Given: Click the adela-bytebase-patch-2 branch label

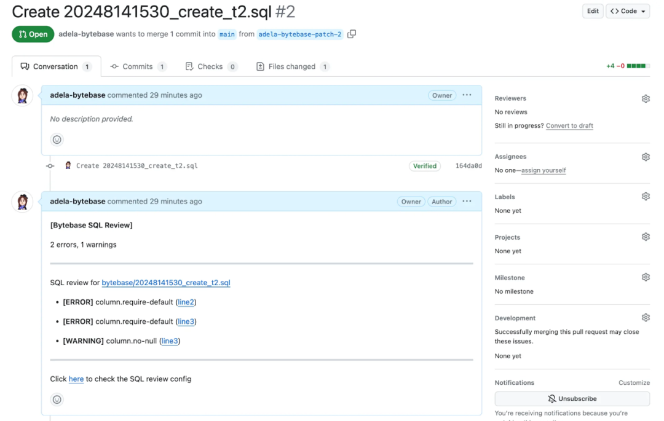Looking at the screenshot, I should click(300, 34).
